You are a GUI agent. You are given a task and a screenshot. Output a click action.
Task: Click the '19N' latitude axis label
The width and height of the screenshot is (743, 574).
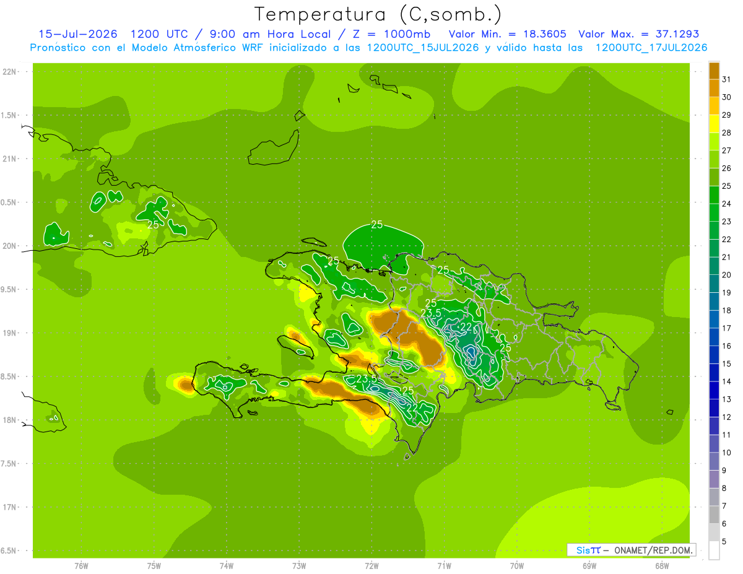[9, 333]
